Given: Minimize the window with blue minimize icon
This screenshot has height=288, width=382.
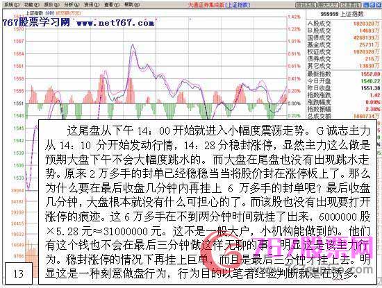Looking at the screenshot, I should pos(365,5).
